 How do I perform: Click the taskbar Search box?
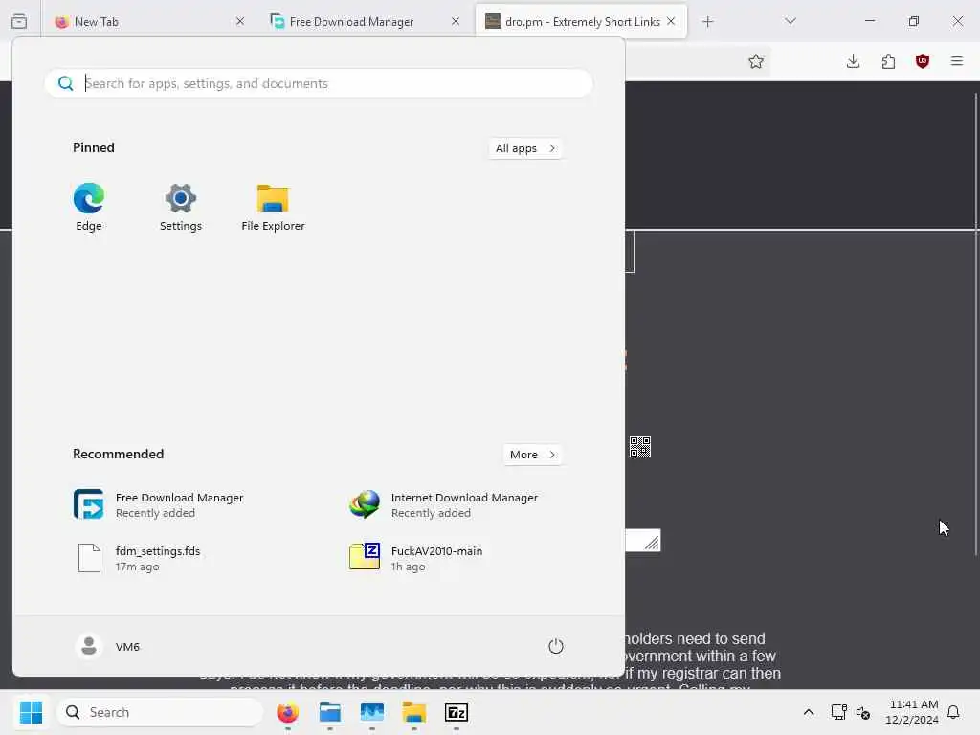pos(160,712)
